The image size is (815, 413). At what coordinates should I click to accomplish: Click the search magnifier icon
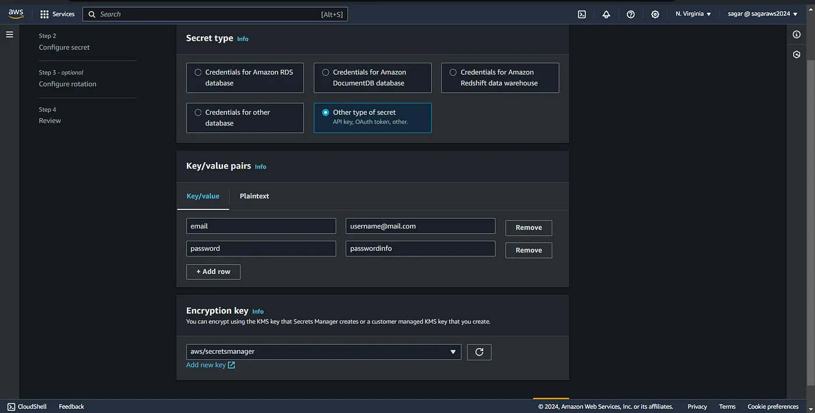92,14
